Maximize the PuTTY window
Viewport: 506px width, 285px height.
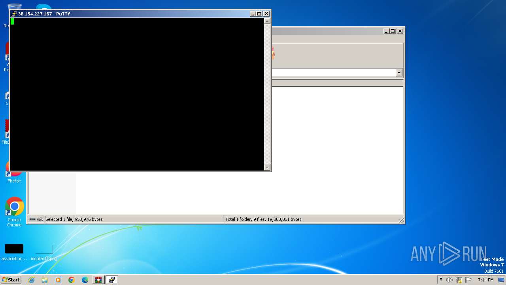tap(259, 14)
